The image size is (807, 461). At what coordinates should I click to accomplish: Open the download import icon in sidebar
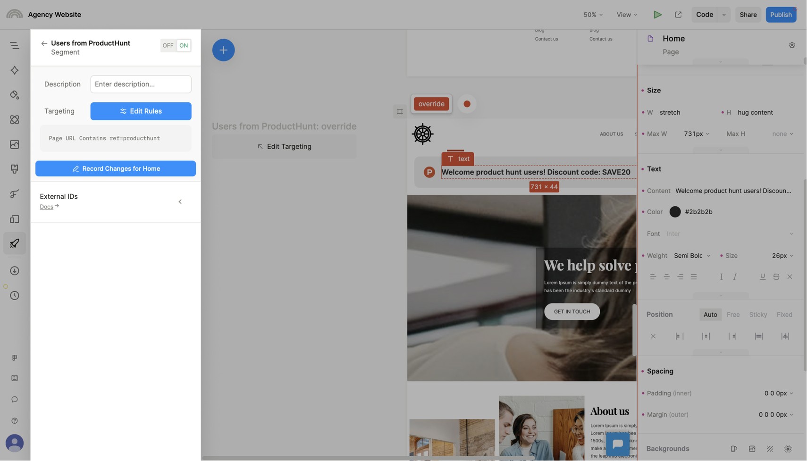(15, 271)
